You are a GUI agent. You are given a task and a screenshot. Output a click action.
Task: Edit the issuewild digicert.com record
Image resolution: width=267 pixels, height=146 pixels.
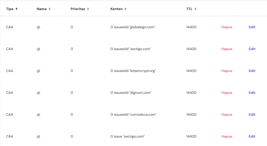252,93
